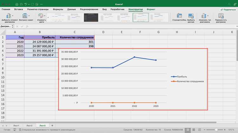Expand 'Изменить тип диаграммы' dropdown arrow
The width and height of the screenshot is (238, 133).
click(208, 16)
